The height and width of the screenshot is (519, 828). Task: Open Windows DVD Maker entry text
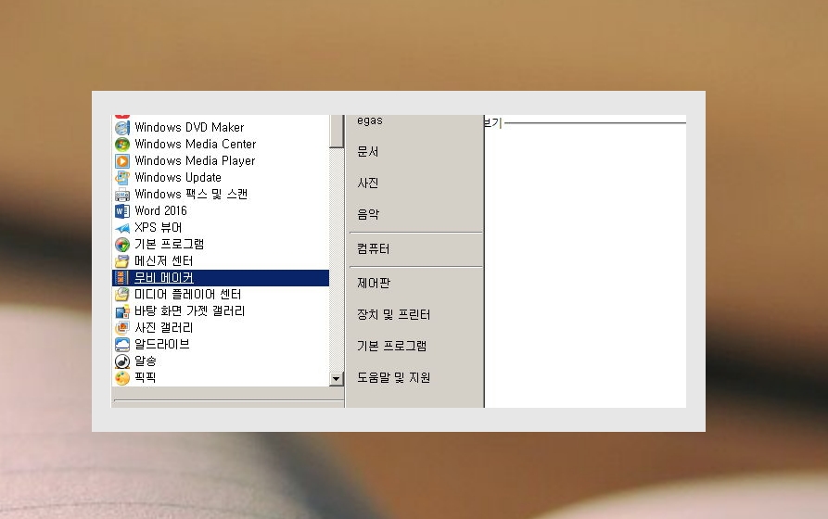189,127
